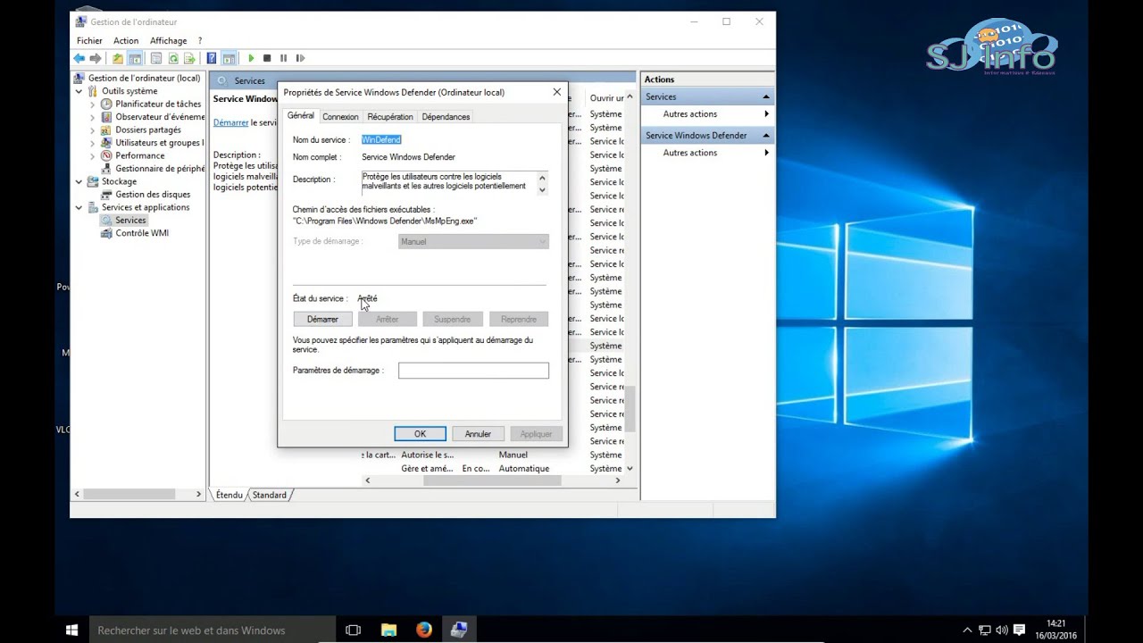Select Planificateur de tâches clock icon
This screenshot has height=643, width=1143.
coord(106,104)
